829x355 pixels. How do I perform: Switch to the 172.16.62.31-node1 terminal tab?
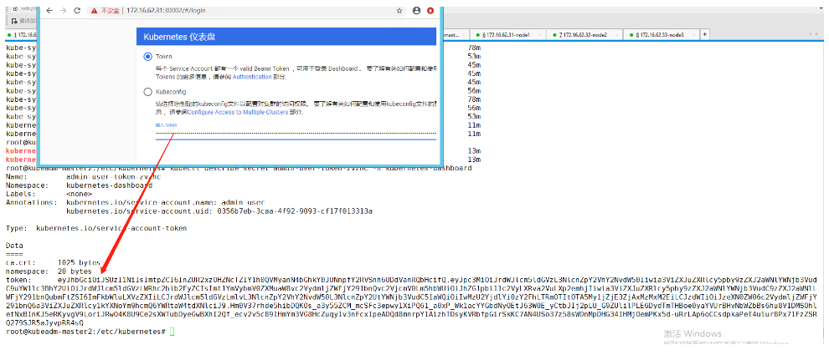coord(506,35)
